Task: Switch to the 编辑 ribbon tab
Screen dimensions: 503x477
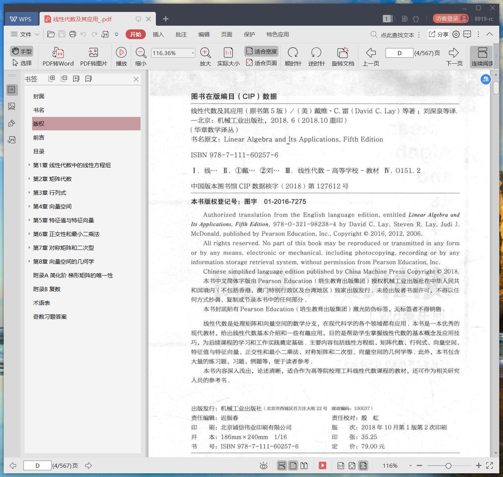Action: [204, 34]
